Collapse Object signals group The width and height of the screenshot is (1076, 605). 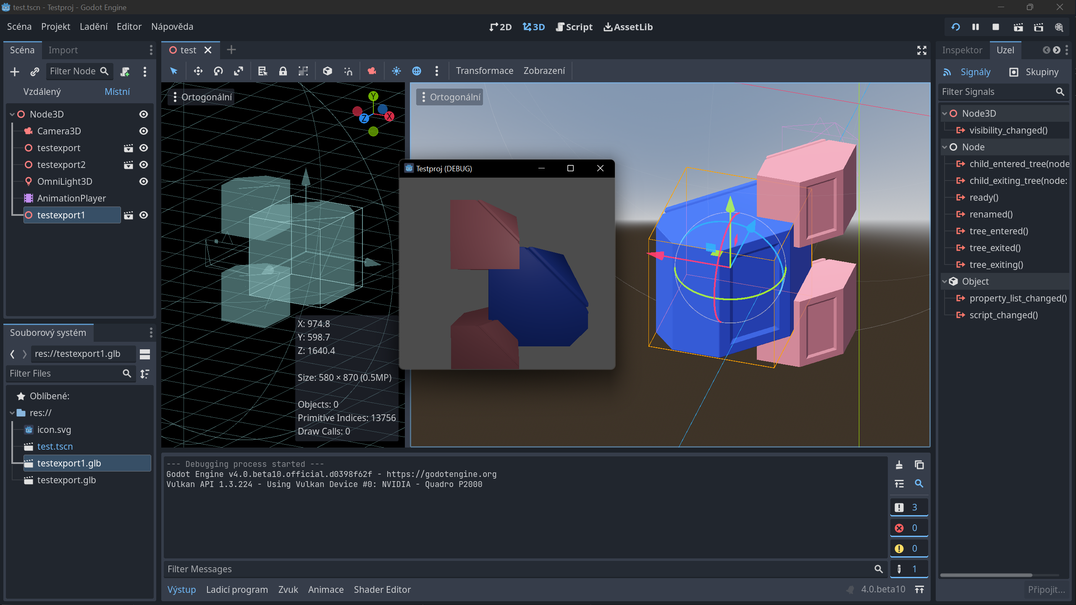945,282
